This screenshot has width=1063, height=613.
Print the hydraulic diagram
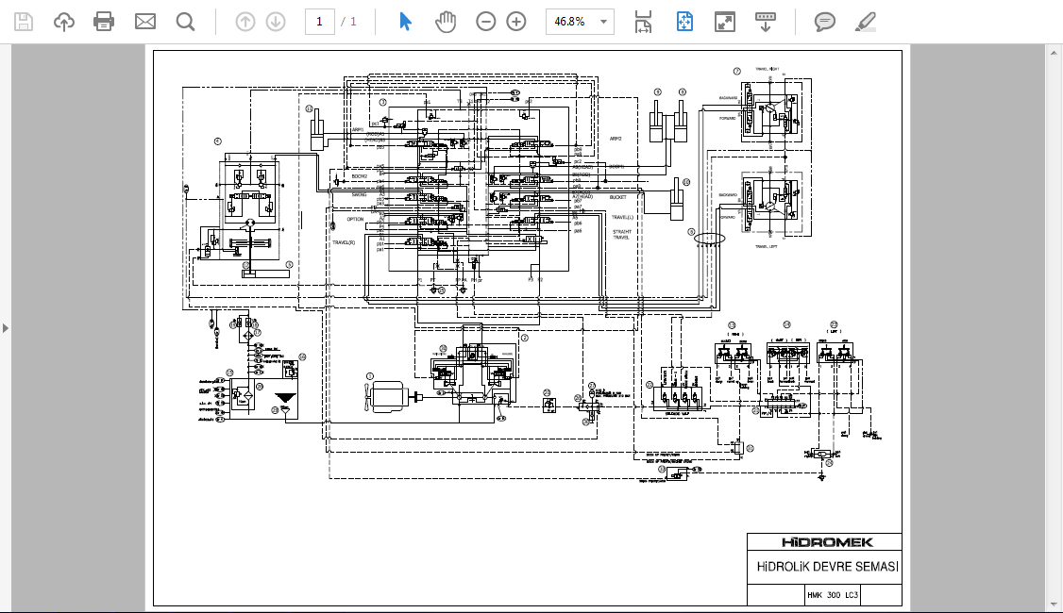(x=104, y=22)
